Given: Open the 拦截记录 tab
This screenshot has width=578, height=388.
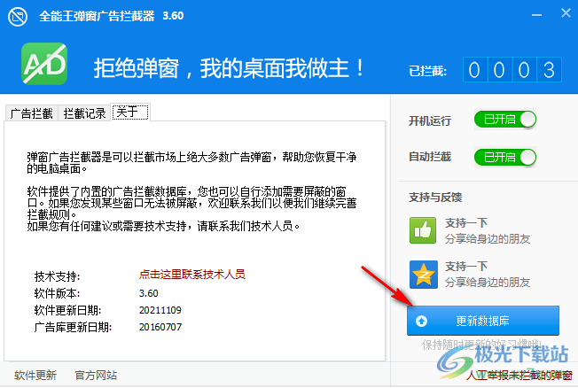Looking at the screenshot, I should click(84, 113).
